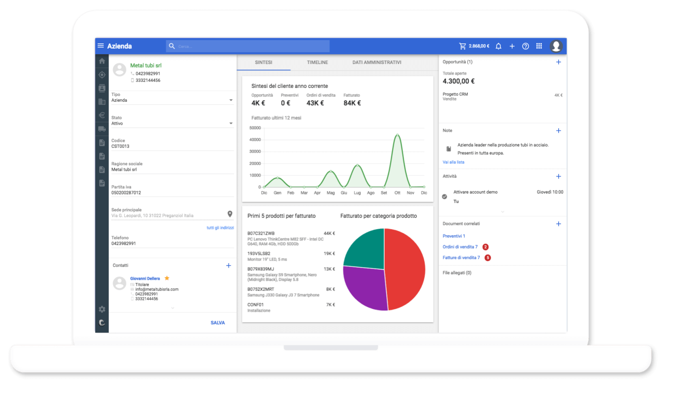Switch to the Timeline tab
This screenshot has width=681, height=393.
tap(317, 62)
